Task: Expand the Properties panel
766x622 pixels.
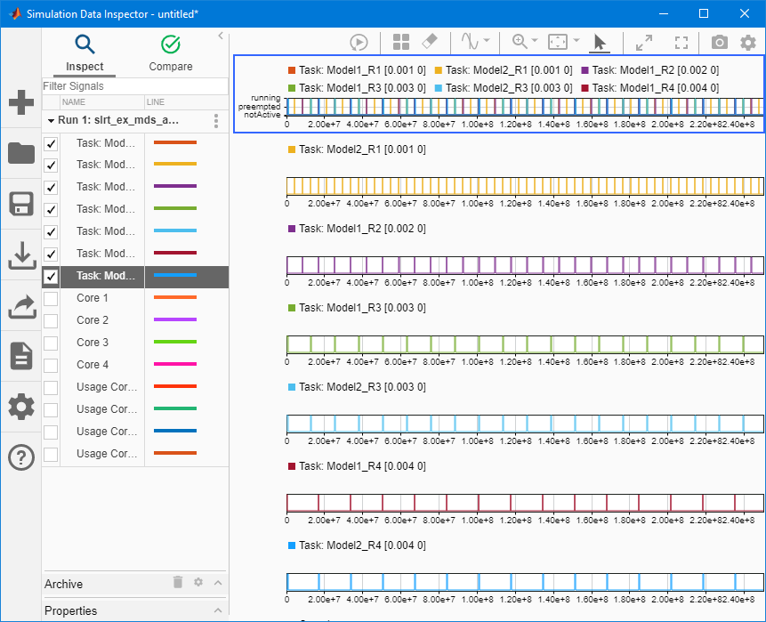Action: coord(218,610)
